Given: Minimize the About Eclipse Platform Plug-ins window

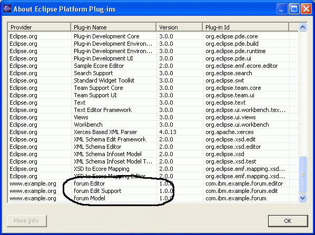Looking at the screenshot, I should coord(281,9).
